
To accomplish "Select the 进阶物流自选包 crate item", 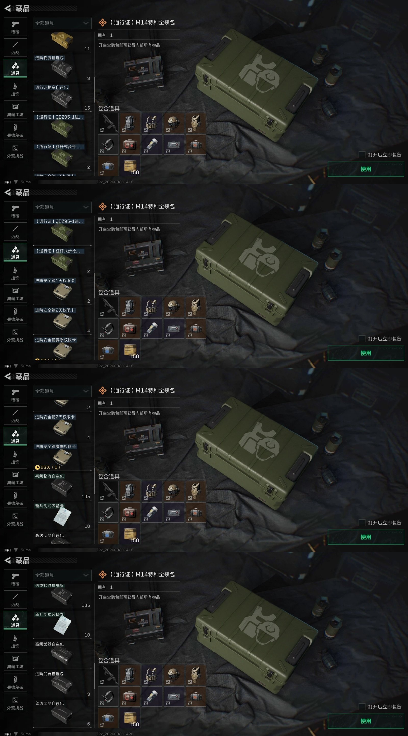I will (x=62, y=68).
